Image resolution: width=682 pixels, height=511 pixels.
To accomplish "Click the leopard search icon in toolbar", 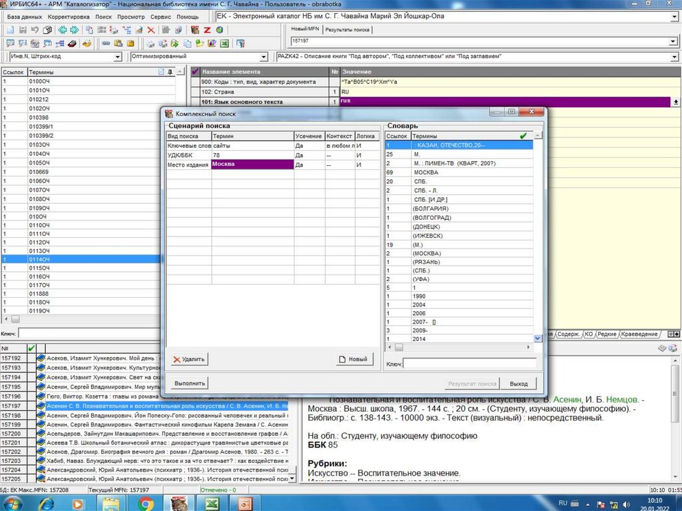I will [195, 30].
